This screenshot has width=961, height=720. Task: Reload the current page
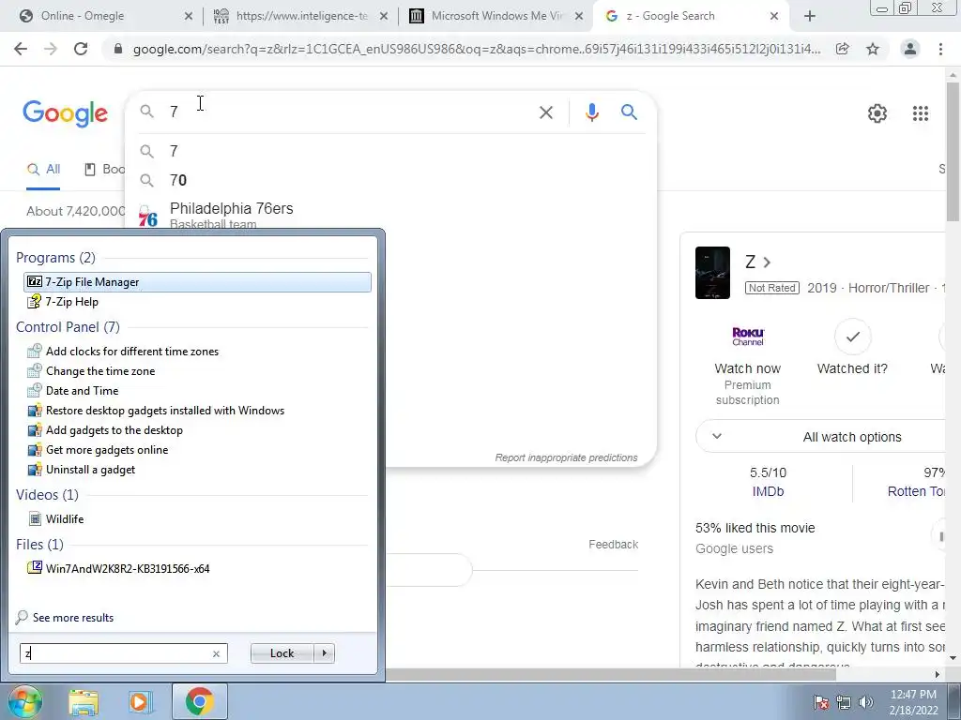(x=81, y=49)
